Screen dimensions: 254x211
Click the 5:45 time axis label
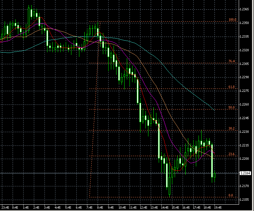(68, 208)
